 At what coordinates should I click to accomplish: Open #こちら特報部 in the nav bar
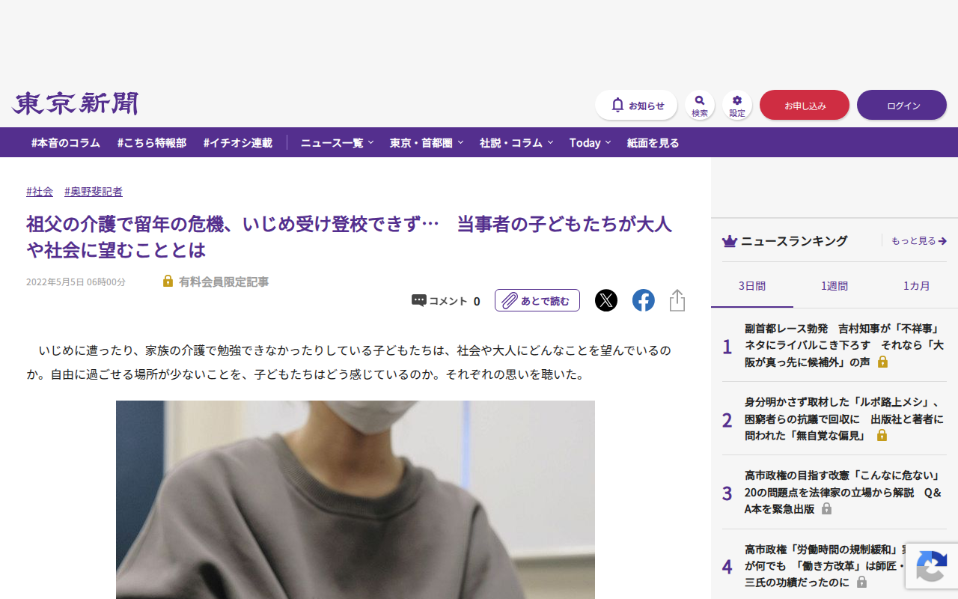coord(152,142)
